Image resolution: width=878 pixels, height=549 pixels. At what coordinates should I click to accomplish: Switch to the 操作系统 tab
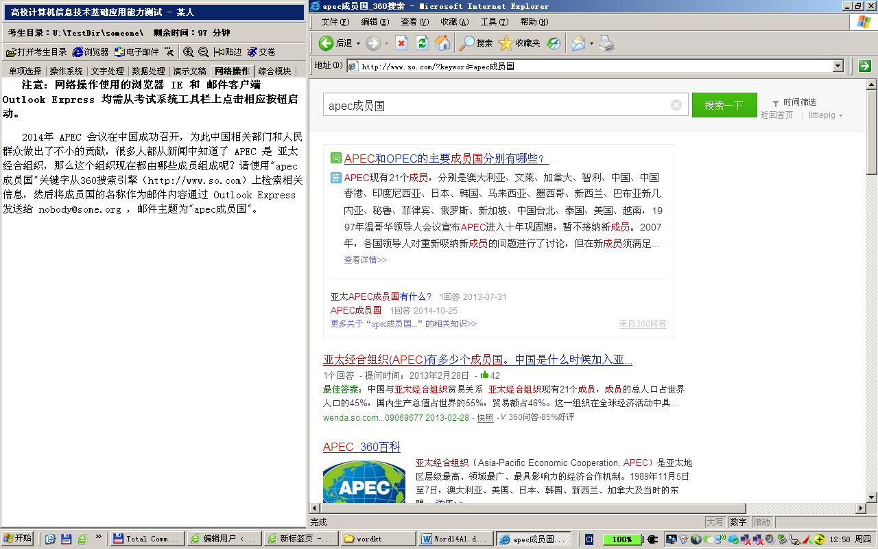(66, 71)
